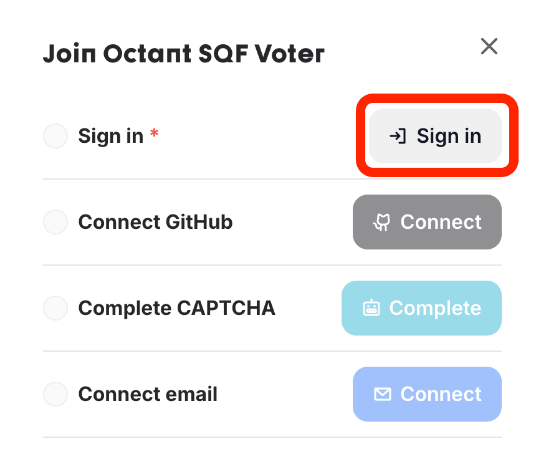Image resolution: width=541 pixels, height=459 pixels.
Task: Select the Sign in step label
Action: [x=111, y=136]
